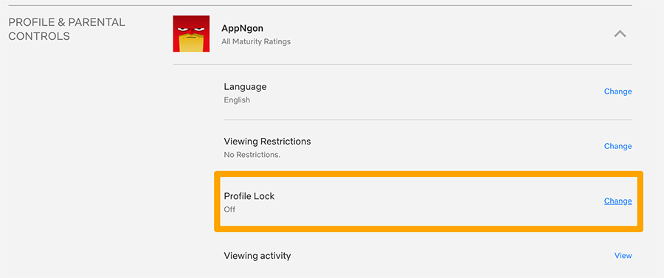
Task: Open the AppNgon red avatar image
Action: 191,34
